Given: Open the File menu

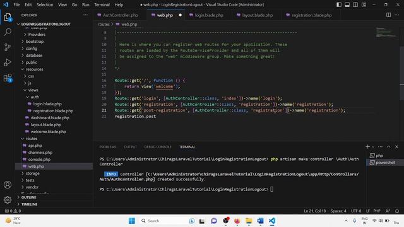Looking at the screenshot, I should (x=16, y=4).
